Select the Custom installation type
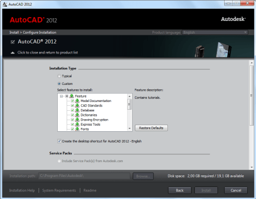This screenshot has height=199, width=256. point(59,84)
